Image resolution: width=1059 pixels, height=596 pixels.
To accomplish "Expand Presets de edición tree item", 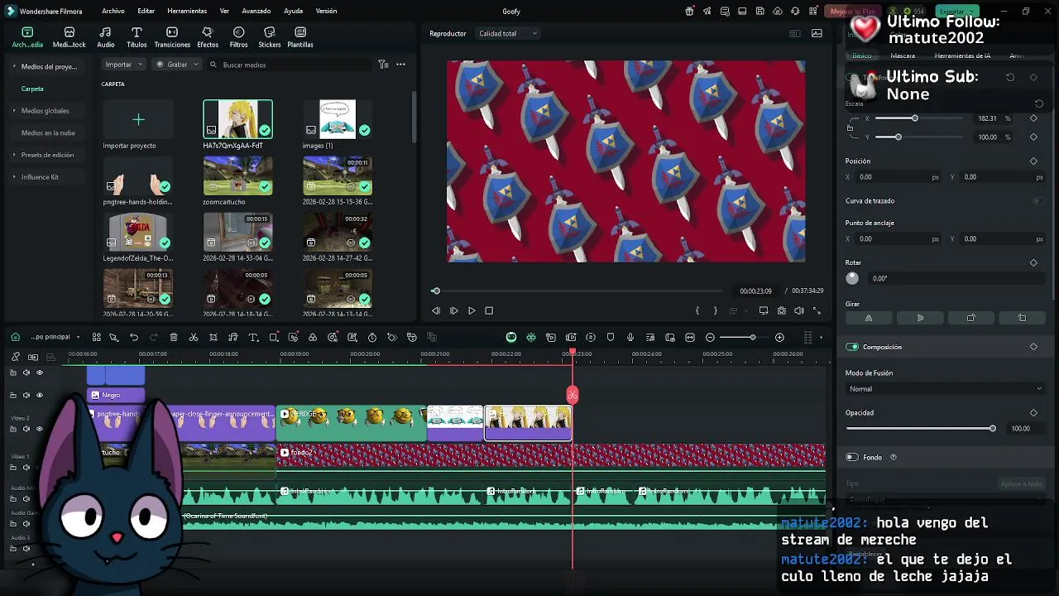I will point(14,155).
